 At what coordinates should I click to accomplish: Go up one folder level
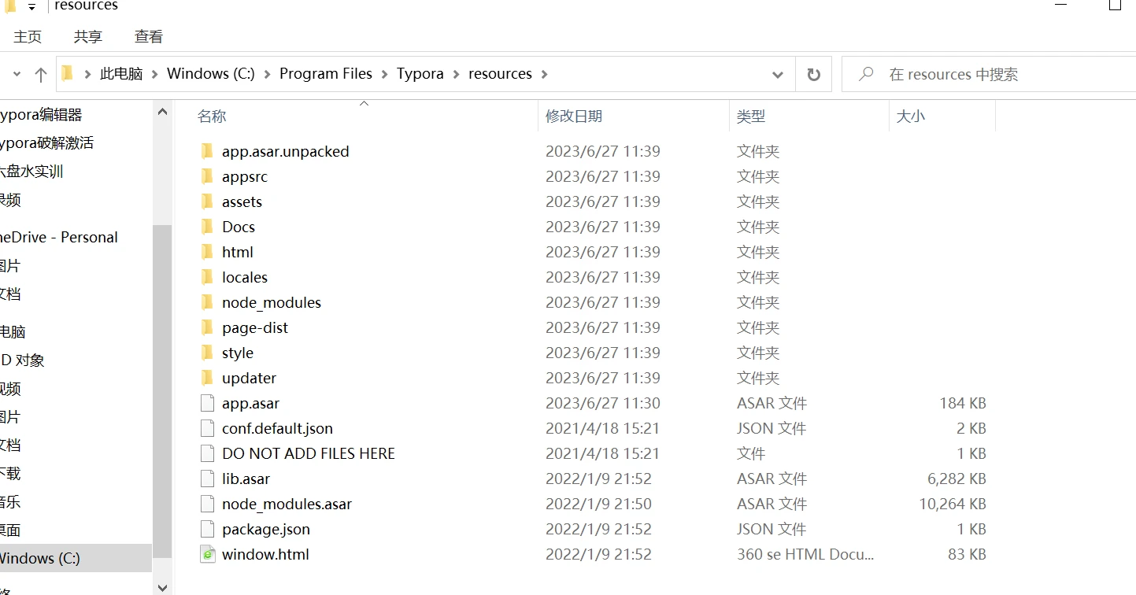tap(41, 74)
